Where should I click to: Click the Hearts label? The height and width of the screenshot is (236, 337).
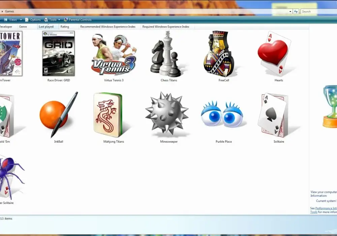[x=279, y=80]
